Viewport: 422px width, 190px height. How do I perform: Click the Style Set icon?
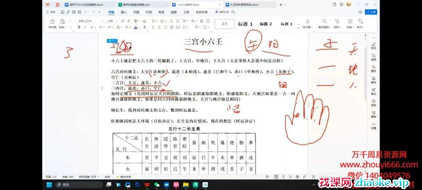307,23
